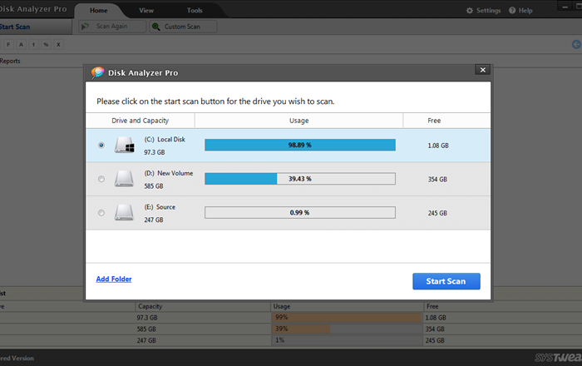The width and height of the screenshot is (582, 366).
Task: Open Settings in main window
Action: point(484,10)
